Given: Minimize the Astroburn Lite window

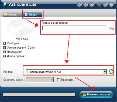Looking at the screenshot, I should pyautogui.click(x=105, y=4).
